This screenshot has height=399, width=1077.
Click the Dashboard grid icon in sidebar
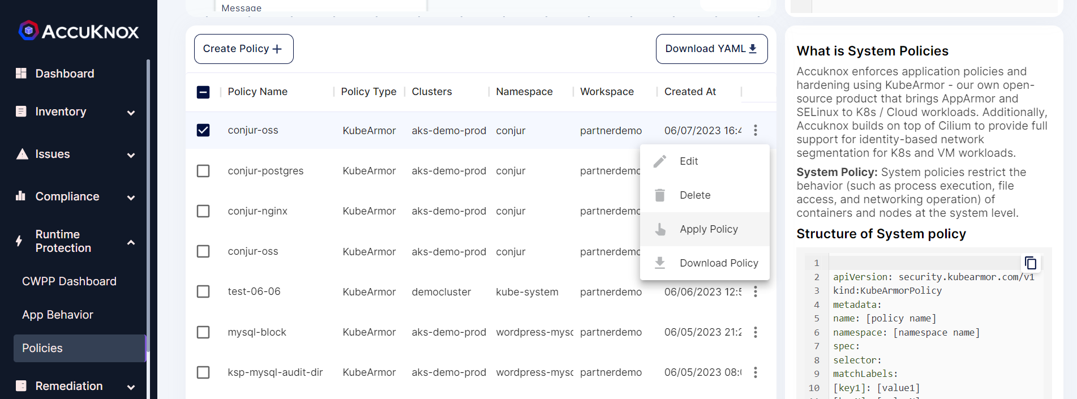22,74
